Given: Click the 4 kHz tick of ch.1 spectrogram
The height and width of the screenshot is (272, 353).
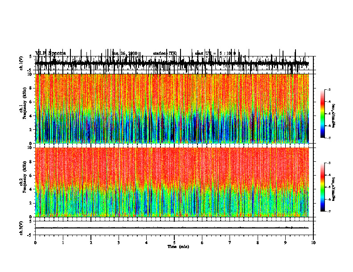Looking at the screenshot, I should pos(31,116).
